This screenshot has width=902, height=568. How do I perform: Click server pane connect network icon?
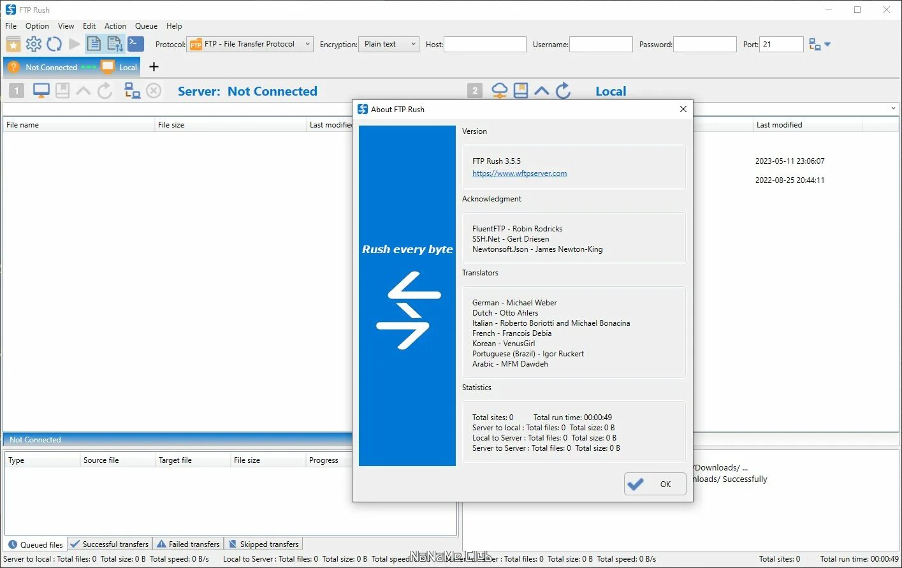click(132, 91)
